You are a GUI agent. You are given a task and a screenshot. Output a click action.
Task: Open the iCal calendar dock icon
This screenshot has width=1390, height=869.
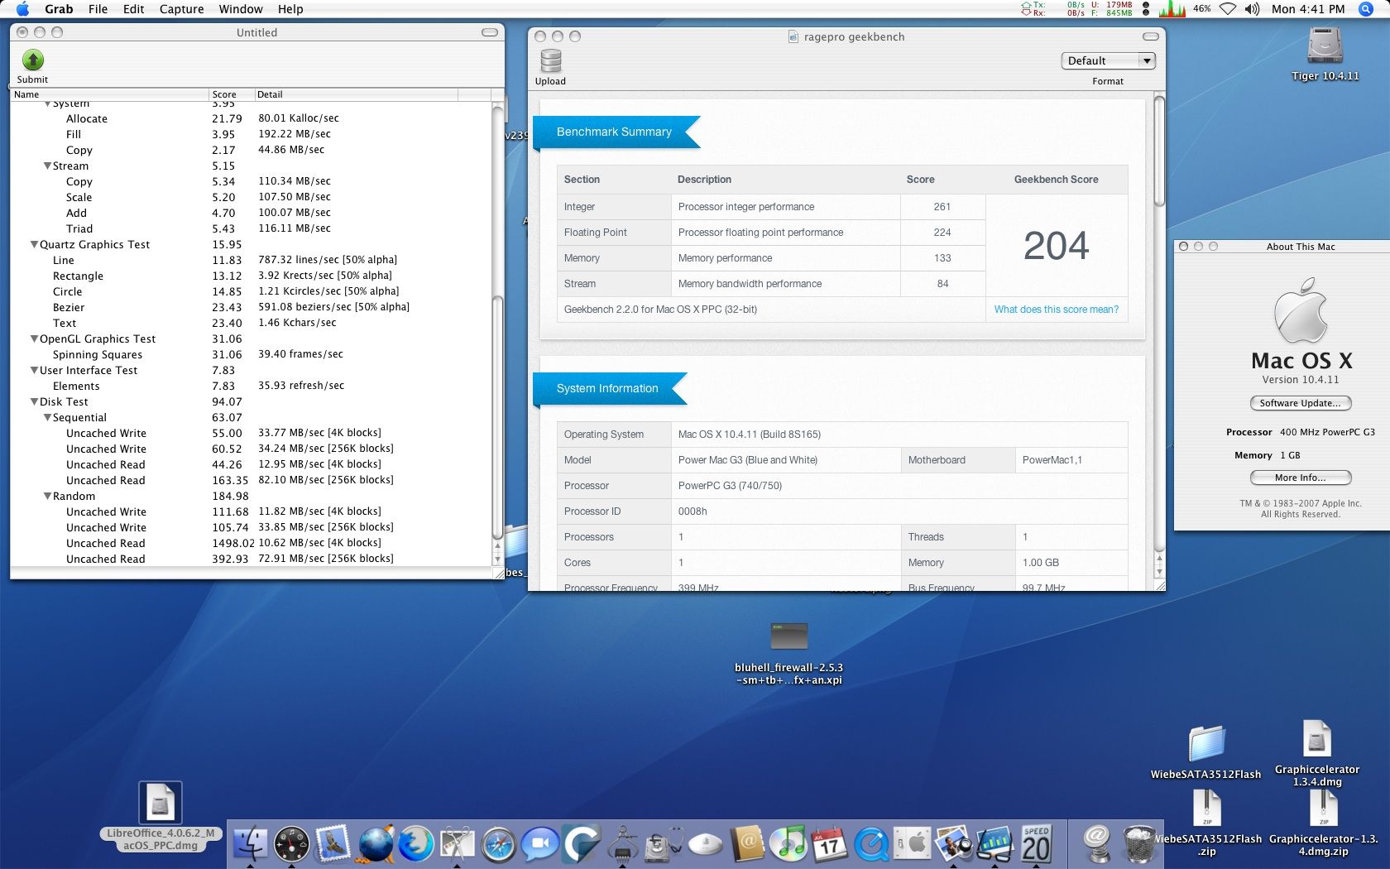coord(830,844)
